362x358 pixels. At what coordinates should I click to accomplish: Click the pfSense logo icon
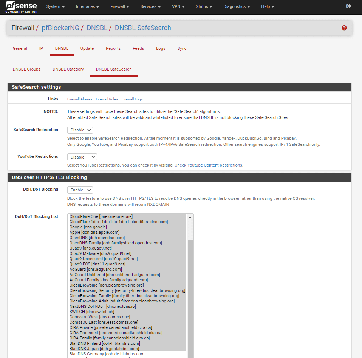(21, 7)
